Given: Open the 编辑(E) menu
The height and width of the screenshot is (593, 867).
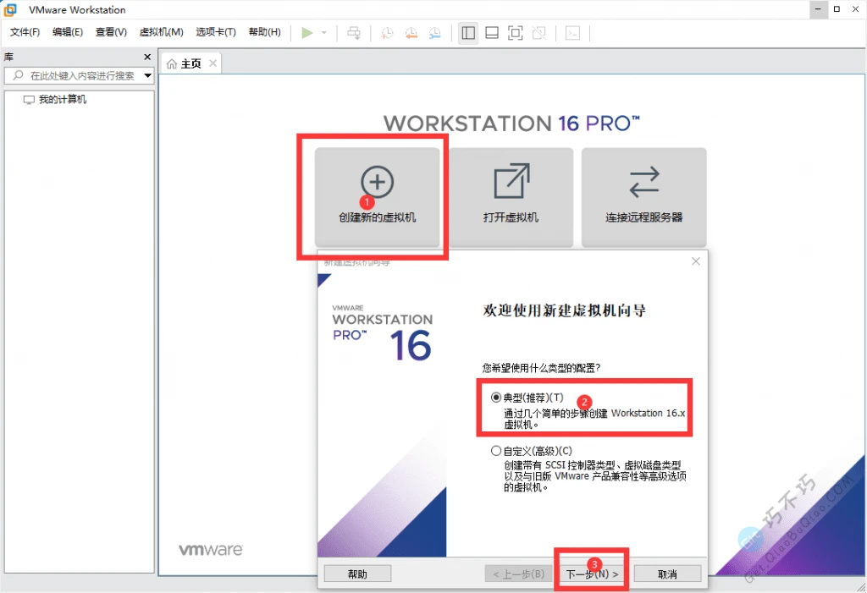Looking at the screenshot, I should pyautogui.click(x=68, y=32).
